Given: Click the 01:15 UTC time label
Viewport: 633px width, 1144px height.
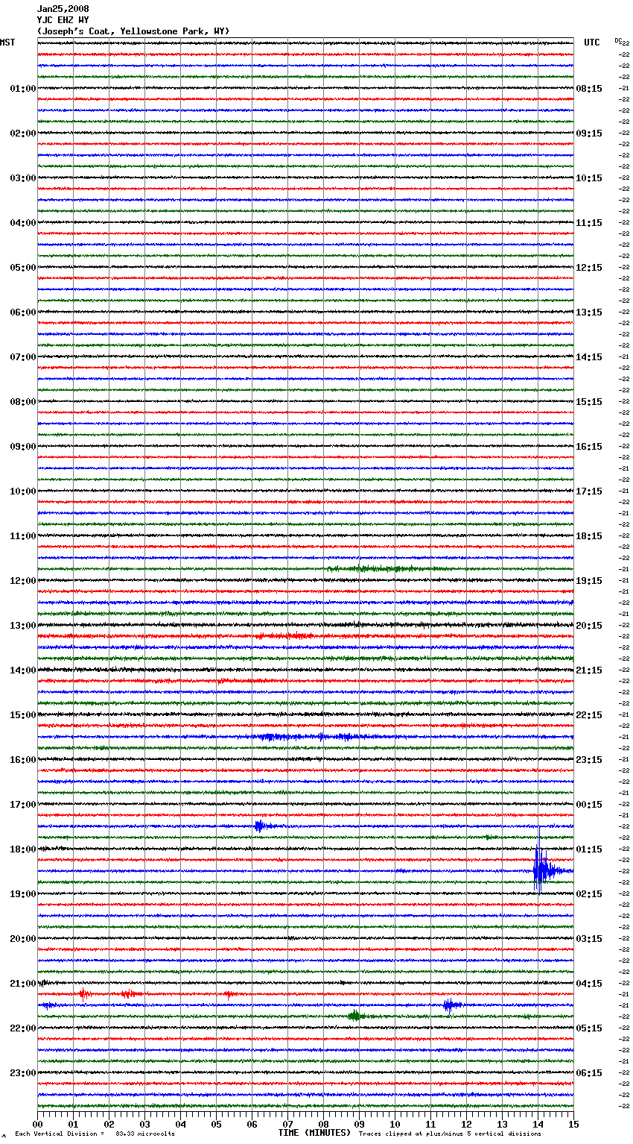Looking at the screenshot, I should click(589, 849).
